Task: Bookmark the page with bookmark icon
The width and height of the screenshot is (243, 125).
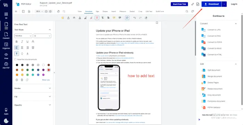Action: tap(157, 23)
